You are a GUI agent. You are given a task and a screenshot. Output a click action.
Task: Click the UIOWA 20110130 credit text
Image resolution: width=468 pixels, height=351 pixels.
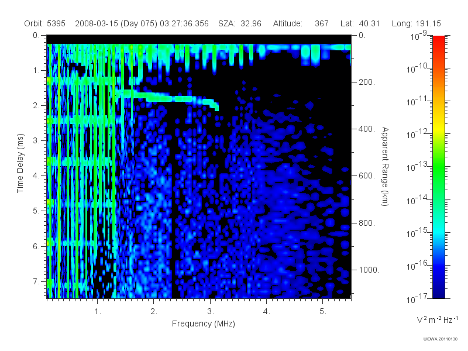point(441,339)
